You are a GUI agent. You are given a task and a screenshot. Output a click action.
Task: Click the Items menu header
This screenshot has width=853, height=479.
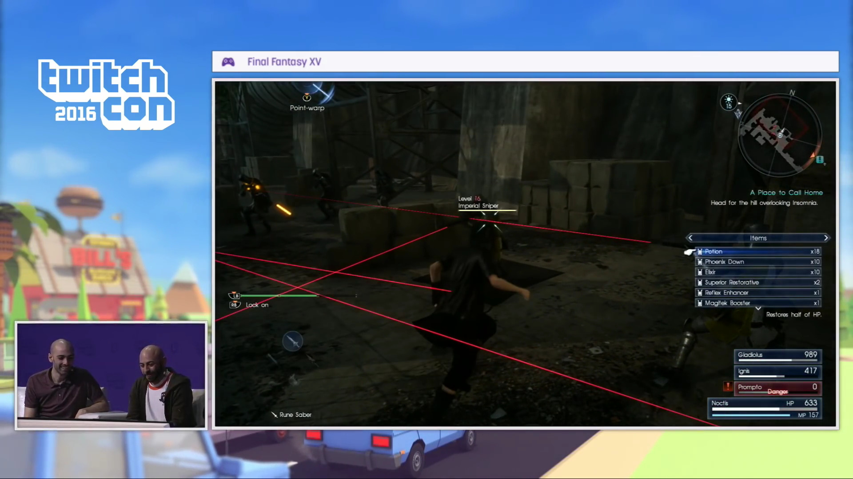(x=758, y=238)
